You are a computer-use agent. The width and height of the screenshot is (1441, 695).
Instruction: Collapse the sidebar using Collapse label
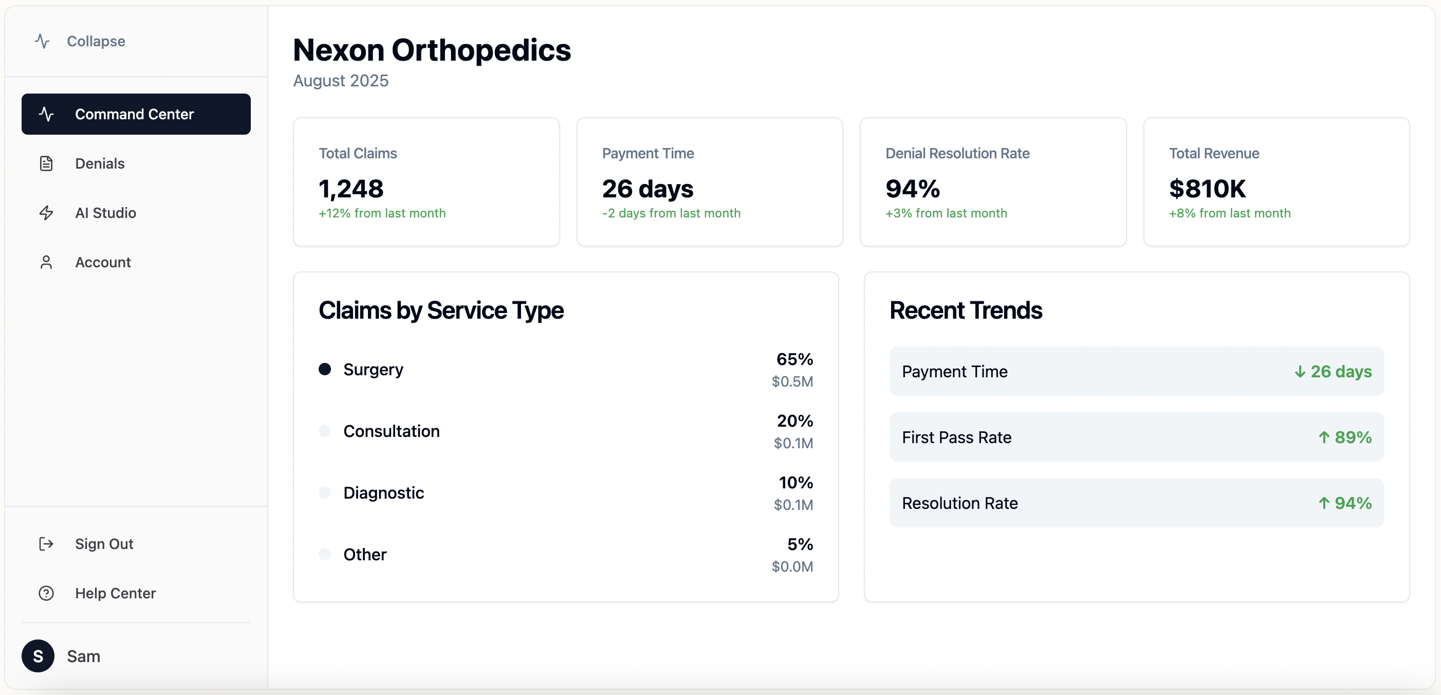96,42
